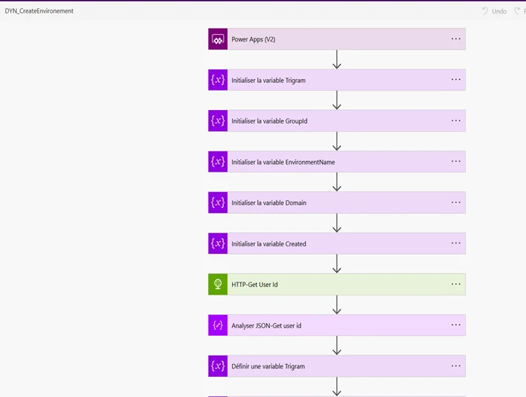
Task: Click the variable icon on Initialiser la variable EnvironmentName
Action: (218, 162)
